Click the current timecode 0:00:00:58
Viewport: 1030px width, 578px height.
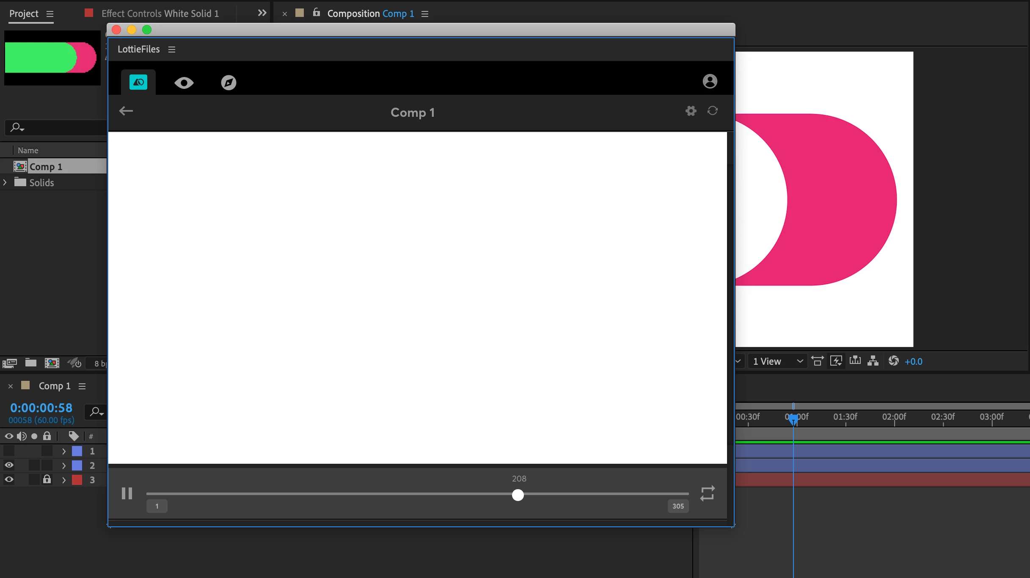pyautogui.click(x=41, y=408)
